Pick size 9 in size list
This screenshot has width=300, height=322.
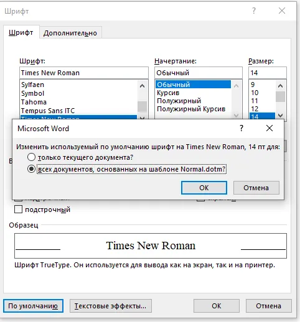click(262, 85)
